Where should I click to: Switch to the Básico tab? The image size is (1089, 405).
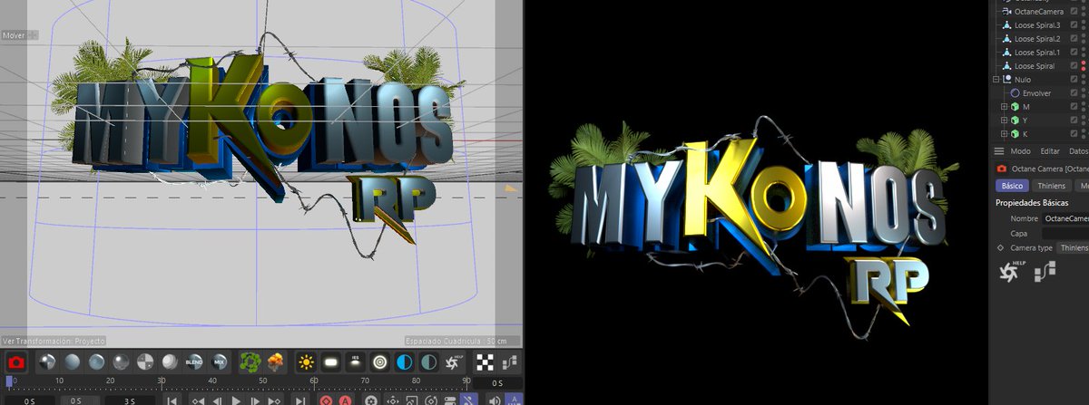click(x=1012, y=185)
